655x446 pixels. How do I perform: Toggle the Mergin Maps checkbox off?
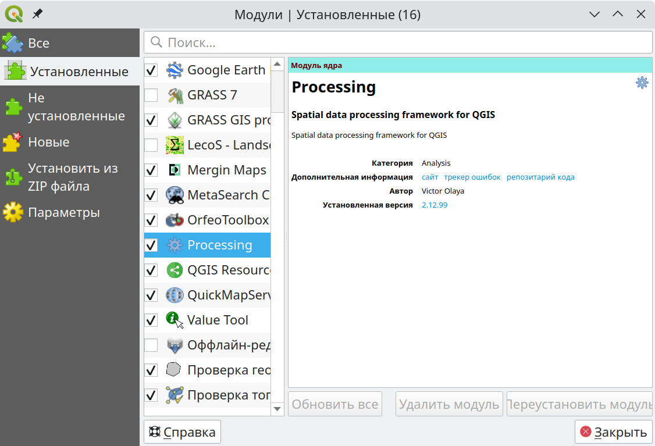tap(151, 170)
